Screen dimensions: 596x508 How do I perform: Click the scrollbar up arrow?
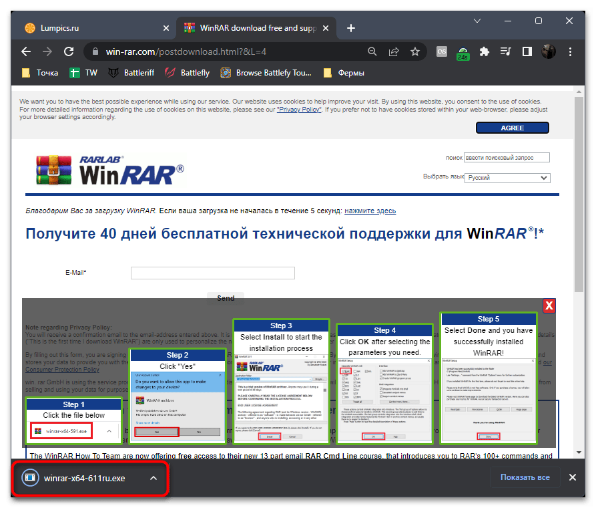click(579, 92)
